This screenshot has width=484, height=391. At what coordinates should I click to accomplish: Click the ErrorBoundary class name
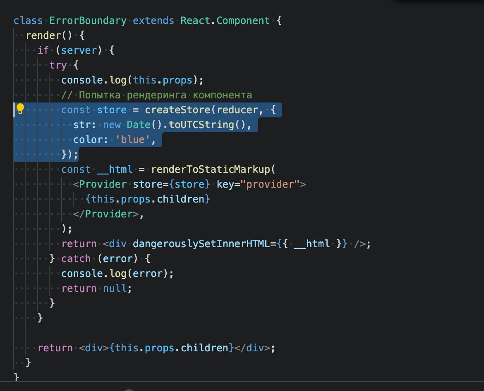click(88, 21)
